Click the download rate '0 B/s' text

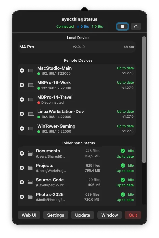(85, 26)
